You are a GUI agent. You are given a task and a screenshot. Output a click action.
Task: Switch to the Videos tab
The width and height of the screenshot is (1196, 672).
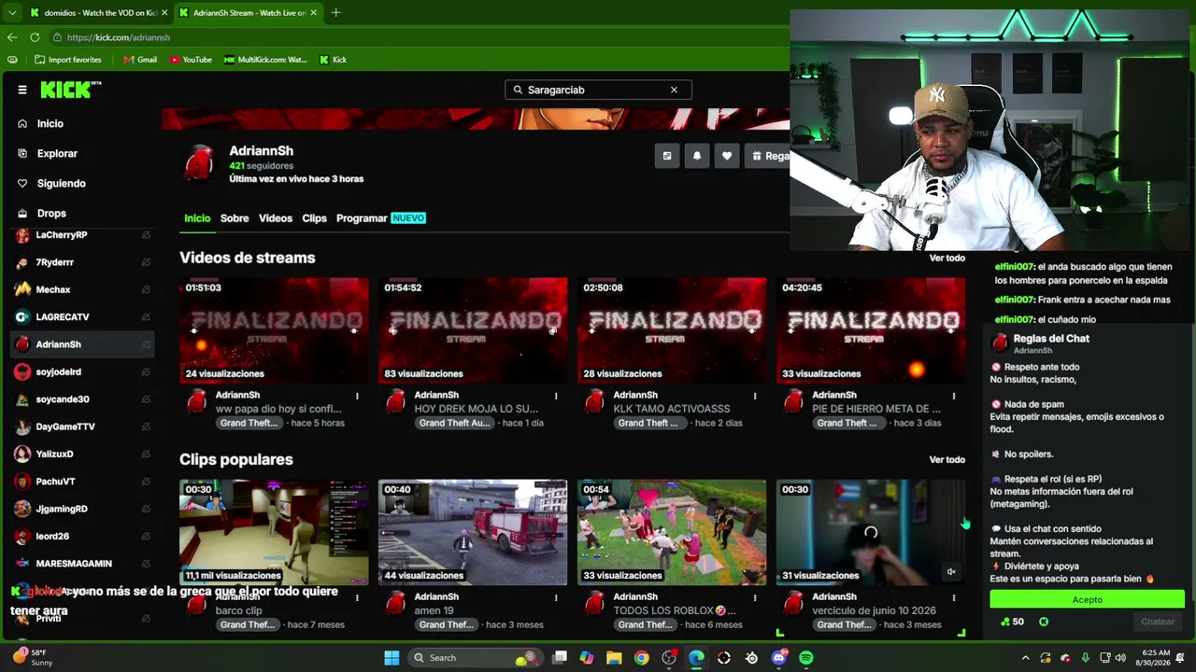point(276,218)
